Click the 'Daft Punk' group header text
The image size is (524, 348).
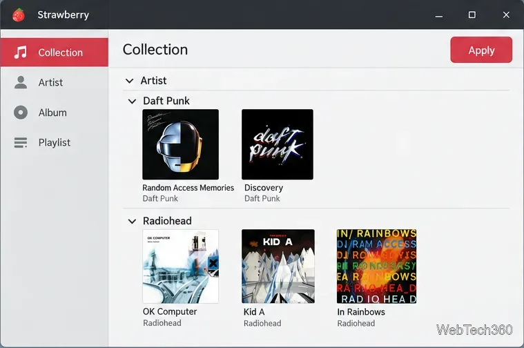[x=166, y=101]
